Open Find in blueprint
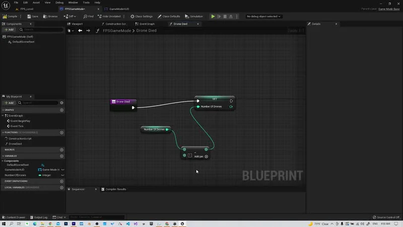 coord(89,17)
